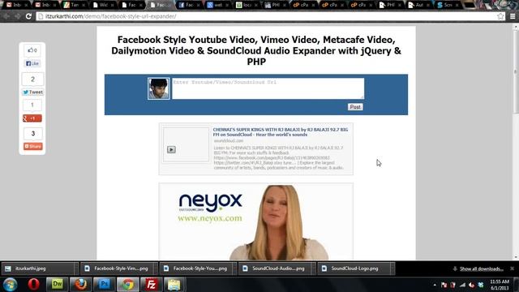Click the Facebook Like button in share sidebar
The width and height of the screenshot is (519, 292).
[32, 63]
